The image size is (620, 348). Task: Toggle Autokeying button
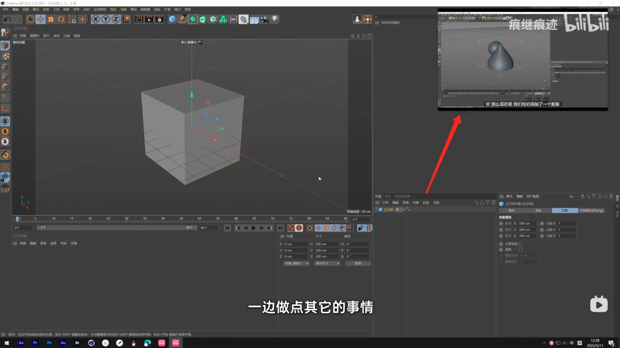click(x=299, y=228)
